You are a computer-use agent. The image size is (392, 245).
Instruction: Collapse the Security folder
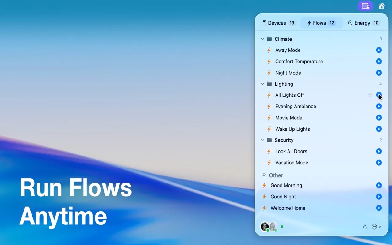(x=262, y=140)
